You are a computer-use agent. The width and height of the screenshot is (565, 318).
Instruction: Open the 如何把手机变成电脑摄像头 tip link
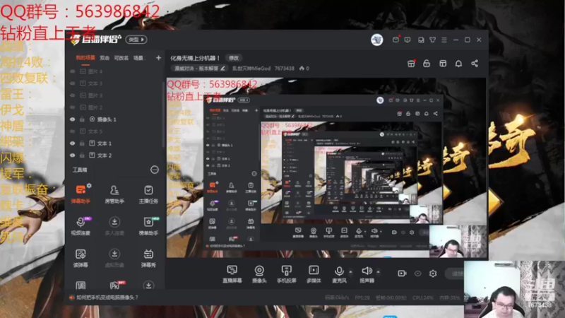point(107,298)
